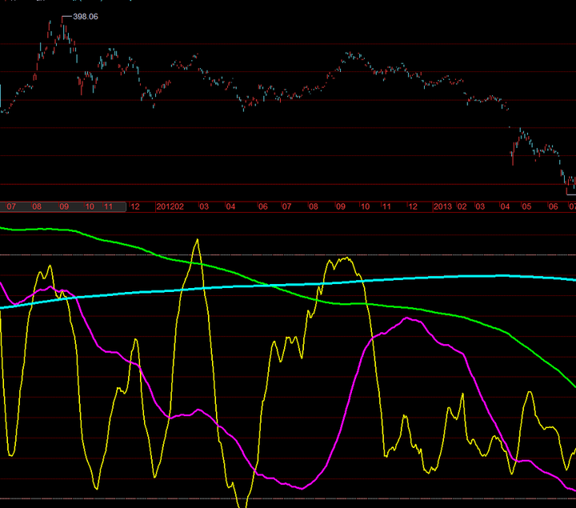
Task: Click the 02 label right after 2013
Action: (462, 206)
